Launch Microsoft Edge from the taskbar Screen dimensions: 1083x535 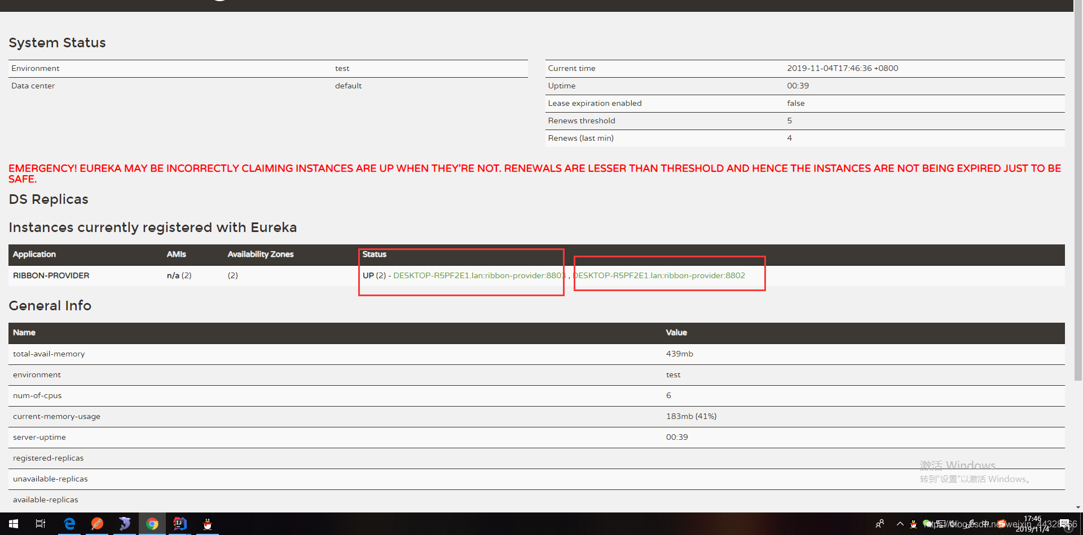click(x=69, y=524)
